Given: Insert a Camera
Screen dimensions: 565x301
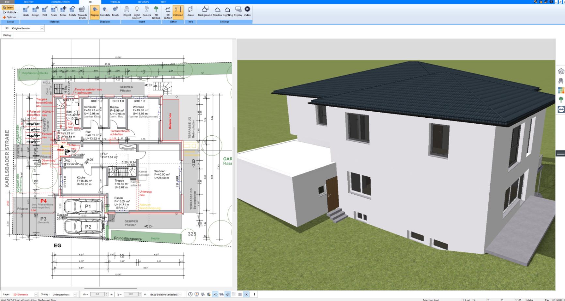Looking at the screenshot, I should pos(147,11).
